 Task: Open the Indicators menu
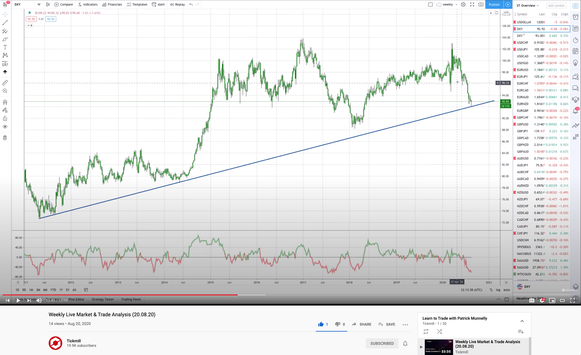click(88, 5)
